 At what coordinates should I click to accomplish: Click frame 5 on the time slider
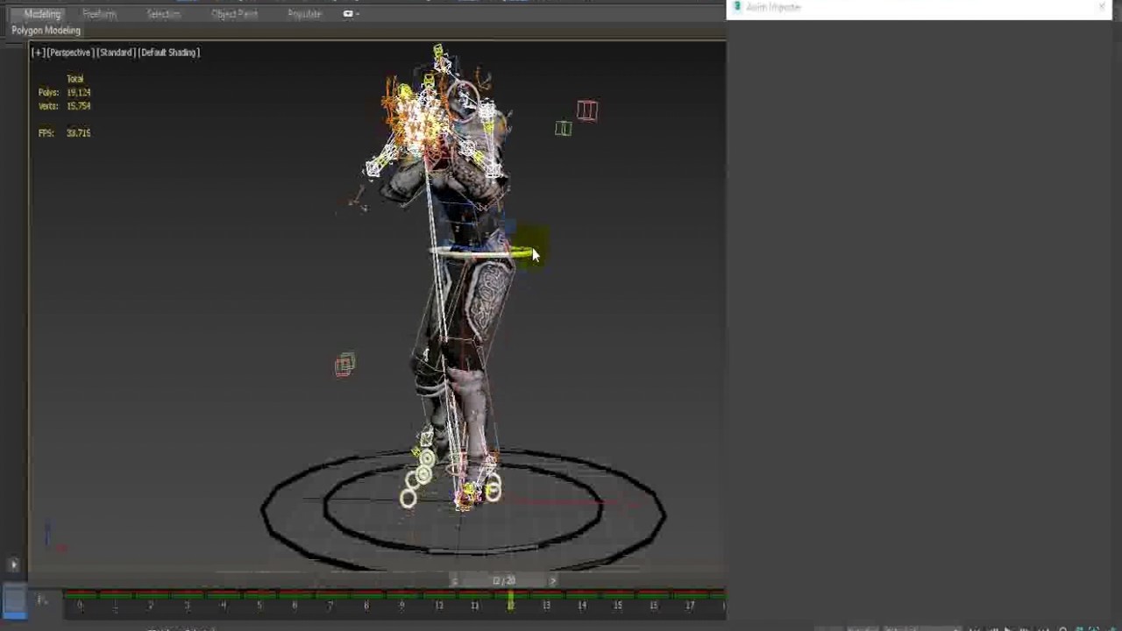259,605
